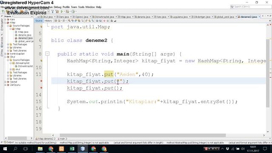Click error marker beside kitap_fiyat.put("") line
The height and width of the screenshot is (153, 272).
[41, 81]
